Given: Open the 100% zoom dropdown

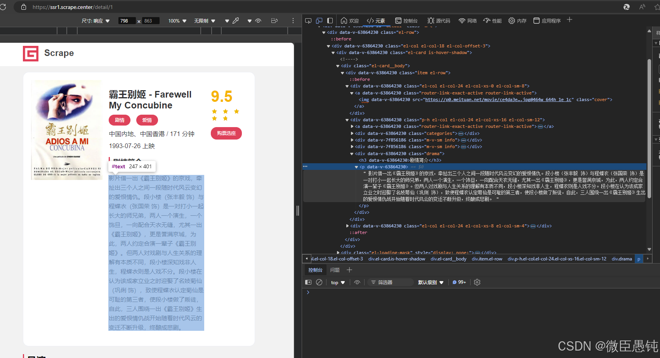Looking at the screenshot, I should point(177,21).
